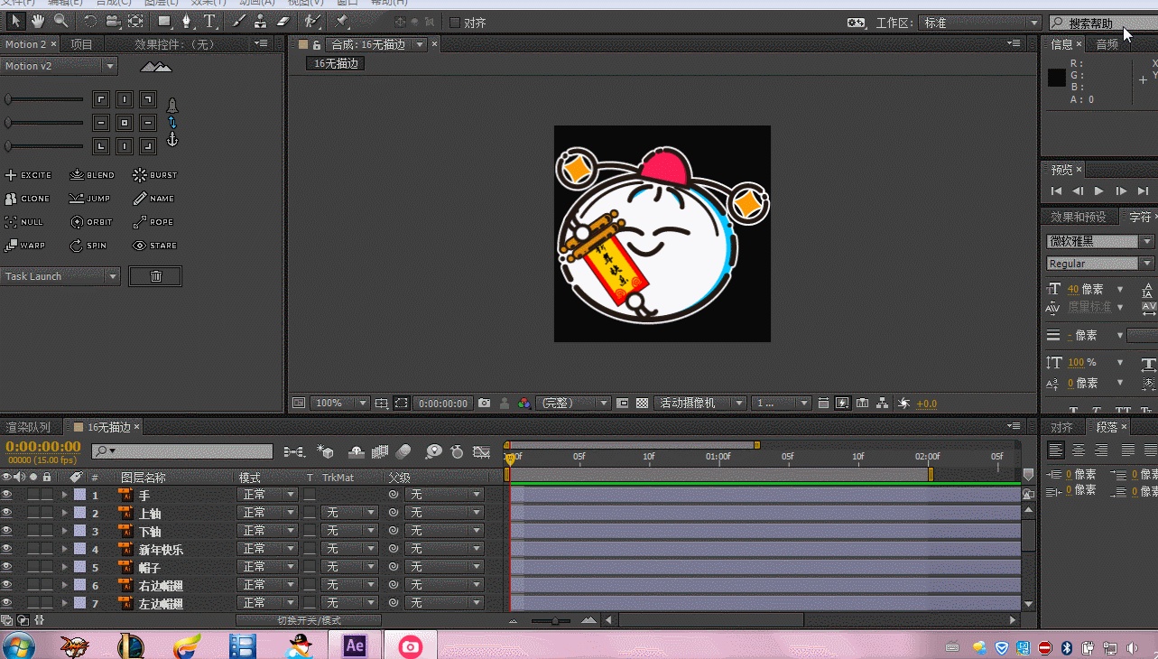This screenshot has height=659, width=1158.
Task: Click the 切换开关/模式 button
Action: pyautogui.click(x=309, y=620)
